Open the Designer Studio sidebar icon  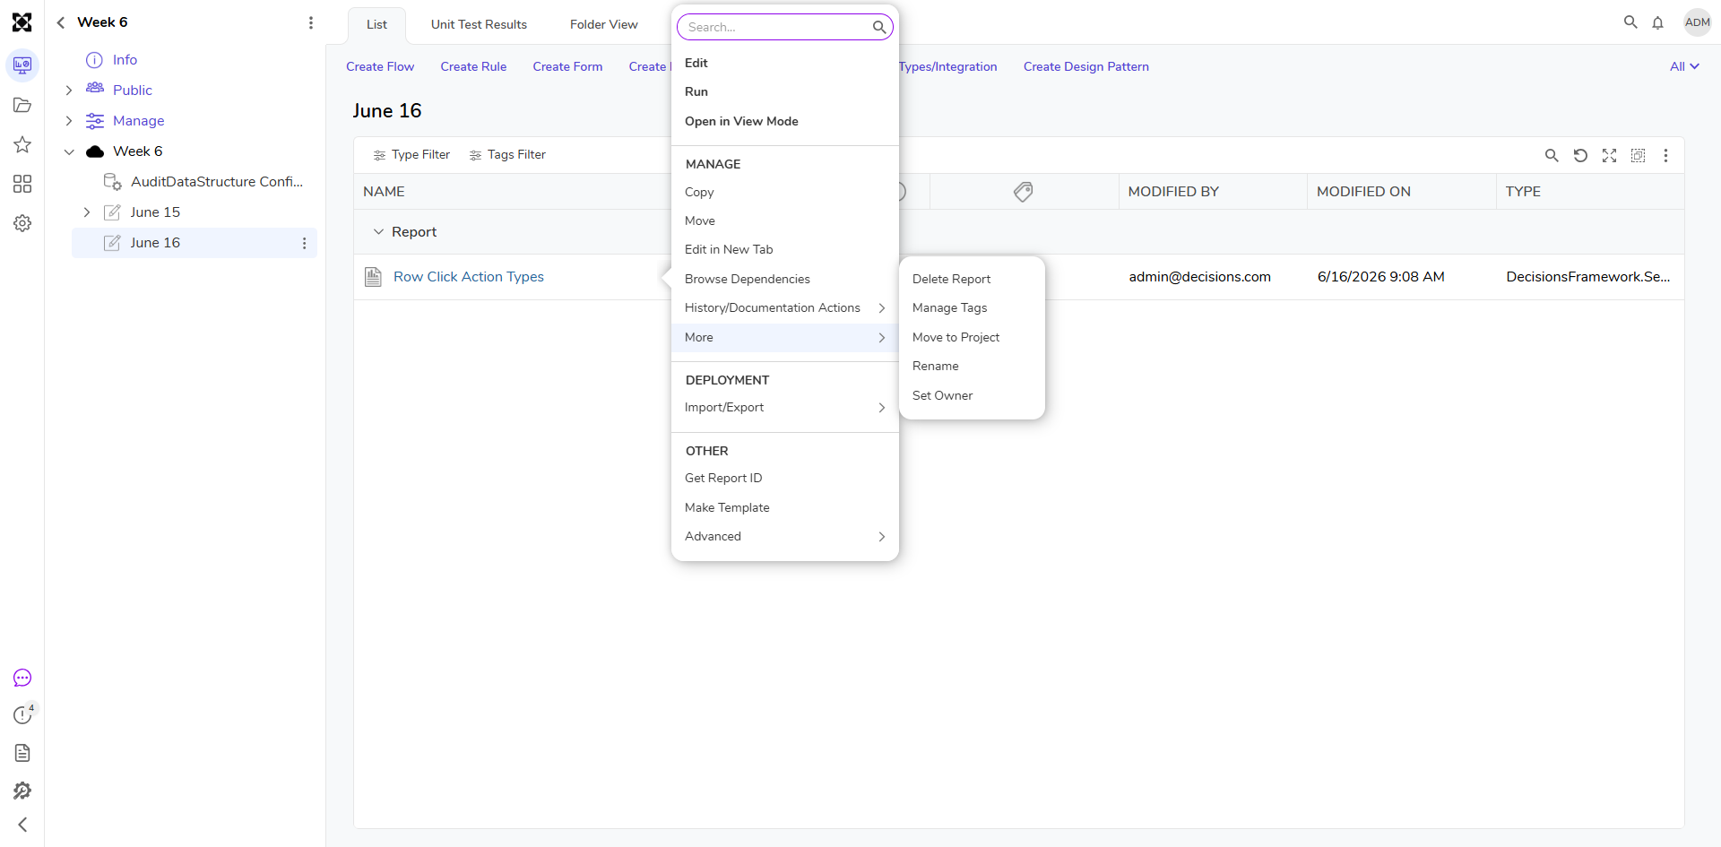pos(22,65)
